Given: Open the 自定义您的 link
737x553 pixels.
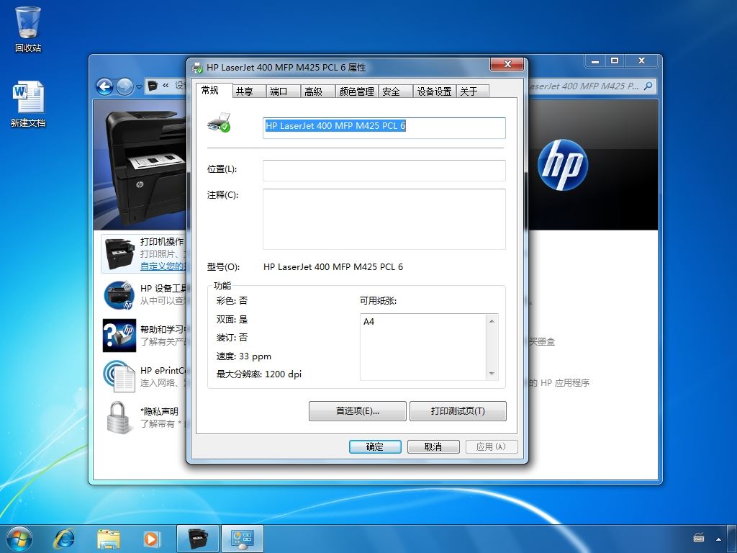Looking at the screenshot, I should click(163, 266).
